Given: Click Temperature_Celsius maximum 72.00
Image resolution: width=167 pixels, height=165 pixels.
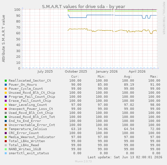Looking at the screenshot, I should click(x=155, y=129).
